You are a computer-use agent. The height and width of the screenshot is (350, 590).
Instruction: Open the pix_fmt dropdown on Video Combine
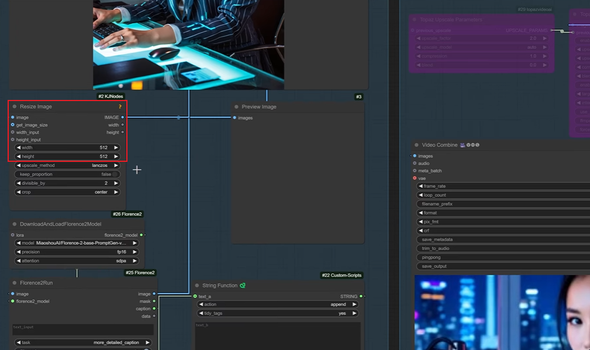click(503, 222)
